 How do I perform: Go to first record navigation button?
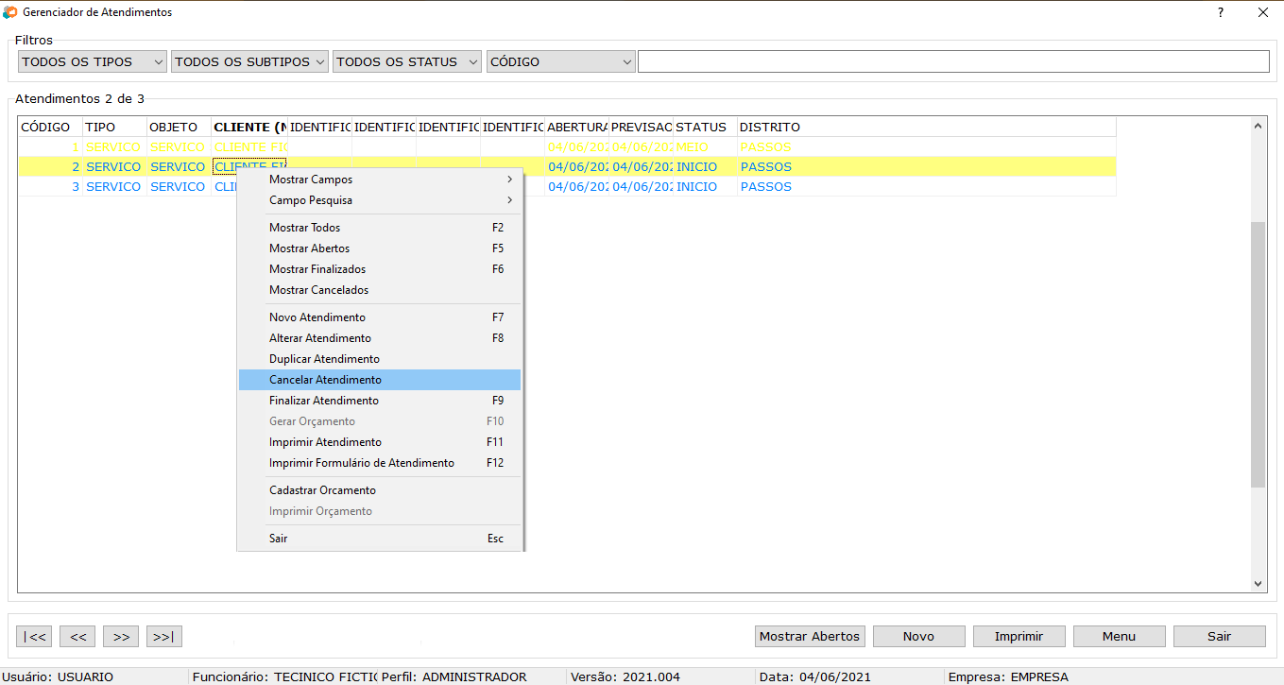[35, 637]
